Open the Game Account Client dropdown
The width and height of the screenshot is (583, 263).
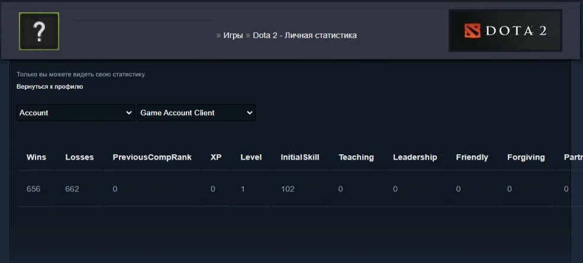196,112
